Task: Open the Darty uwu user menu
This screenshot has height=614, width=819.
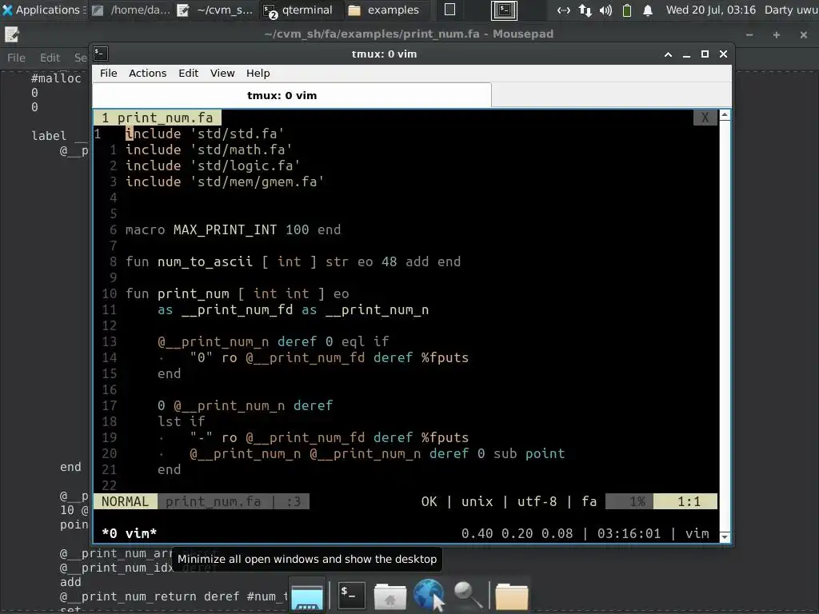Action: pyautogui.click(x=791, y=10)
